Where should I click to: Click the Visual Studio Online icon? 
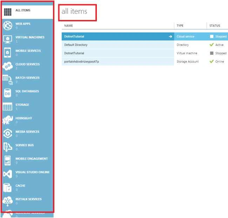point(8,174)
